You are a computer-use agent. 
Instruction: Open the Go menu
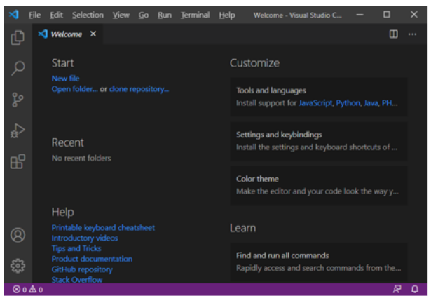pos(144,15)
